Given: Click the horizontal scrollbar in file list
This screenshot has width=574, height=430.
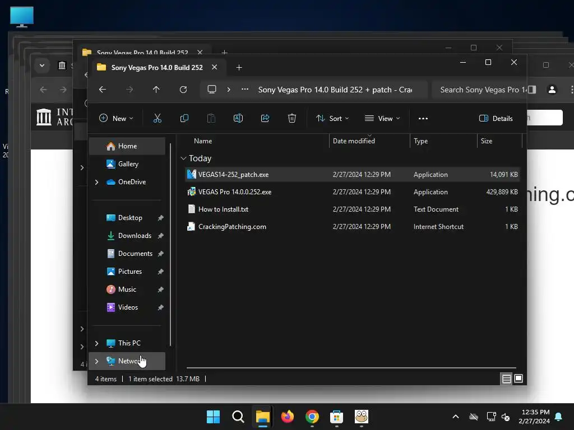Looking at the screenshot, I should (351, 367).
